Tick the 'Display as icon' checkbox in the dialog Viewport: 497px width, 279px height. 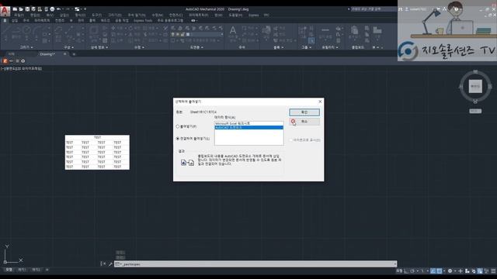290,139
